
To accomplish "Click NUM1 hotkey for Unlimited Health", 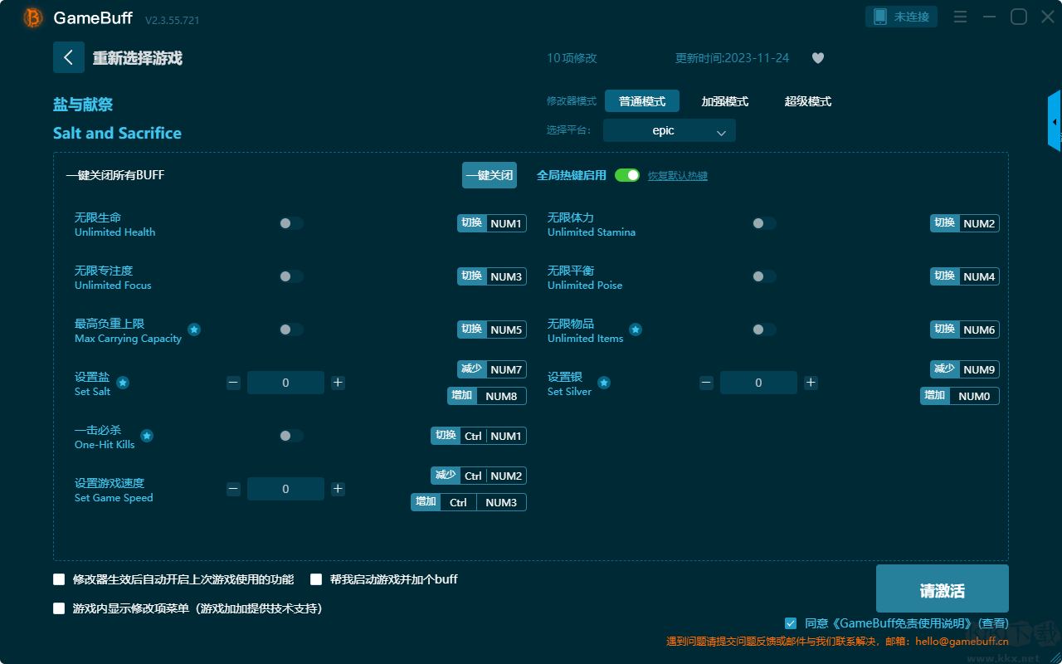I will click(492, 223).
